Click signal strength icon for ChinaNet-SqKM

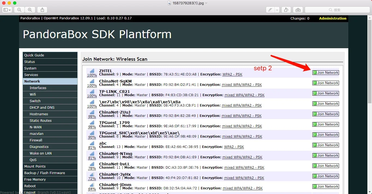(92, 81)
